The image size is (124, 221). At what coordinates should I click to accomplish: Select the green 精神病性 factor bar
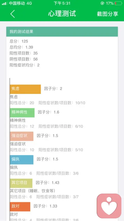[x=22, y=113]
